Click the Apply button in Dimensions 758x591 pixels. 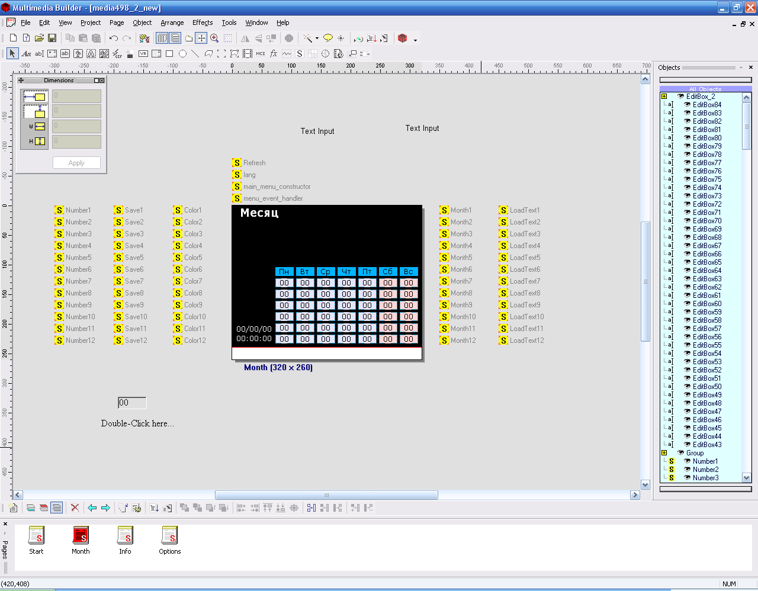click(76, 163)
